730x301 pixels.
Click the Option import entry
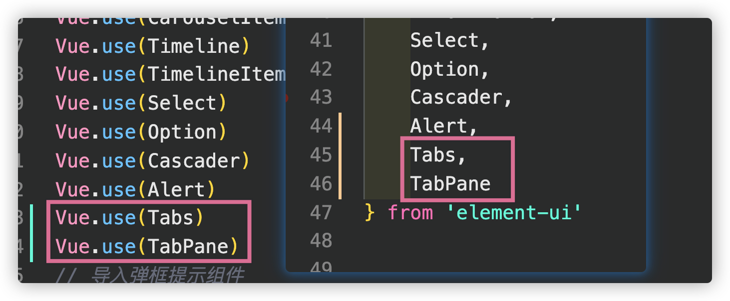pos(450,69)
